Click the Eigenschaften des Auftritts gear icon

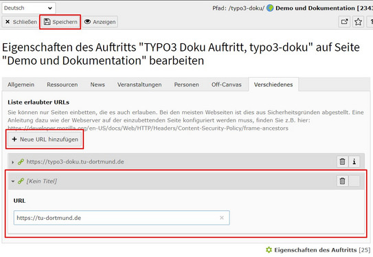coord(269,250)
